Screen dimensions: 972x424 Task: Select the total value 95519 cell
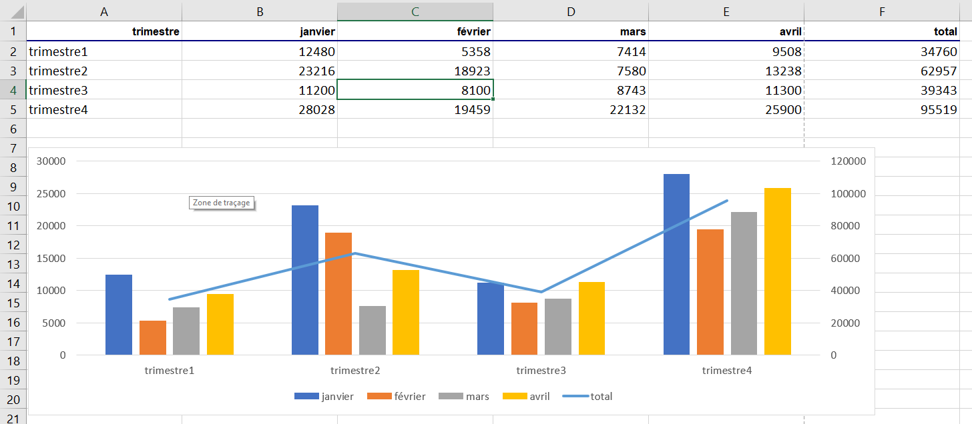[883, 109]
